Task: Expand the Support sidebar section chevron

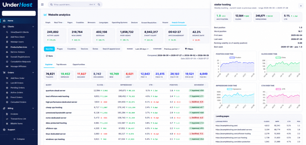Action: (x=33, y=130)
